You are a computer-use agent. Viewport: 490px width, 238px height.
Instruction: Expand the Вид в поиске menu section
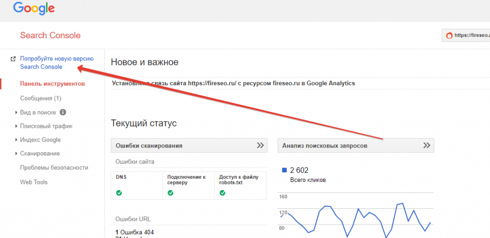pyautogui.click(x=38, y=113)
